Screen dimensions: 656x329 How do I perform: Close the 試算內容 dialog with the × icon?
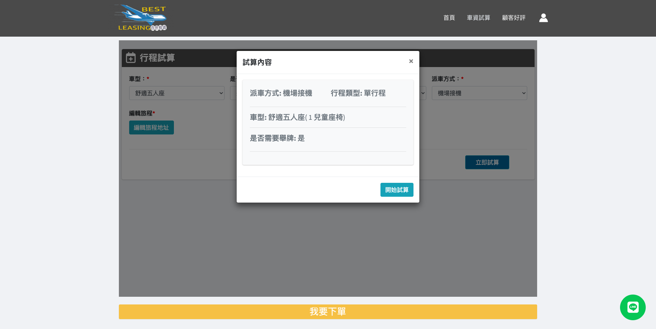pos(411,61)
